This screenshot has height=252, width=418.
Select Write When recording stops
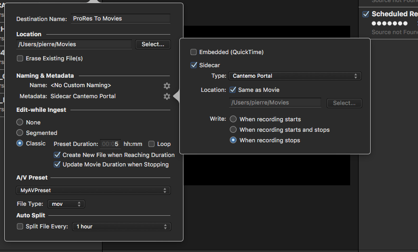(233, 140)
